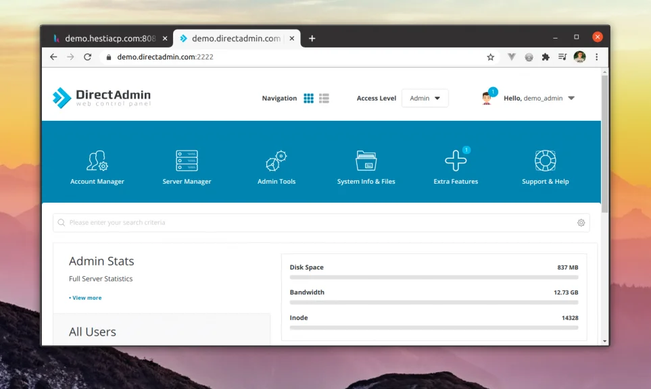Image resolution: width=651 pixels, height=389 pixels.
Task: Click the Disk Space usage bar
Action: coord(434,278)
